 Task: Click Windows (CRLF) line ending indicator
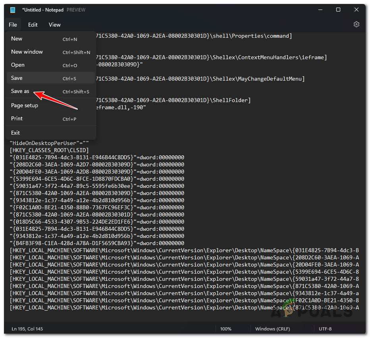(x=272, y=328)
